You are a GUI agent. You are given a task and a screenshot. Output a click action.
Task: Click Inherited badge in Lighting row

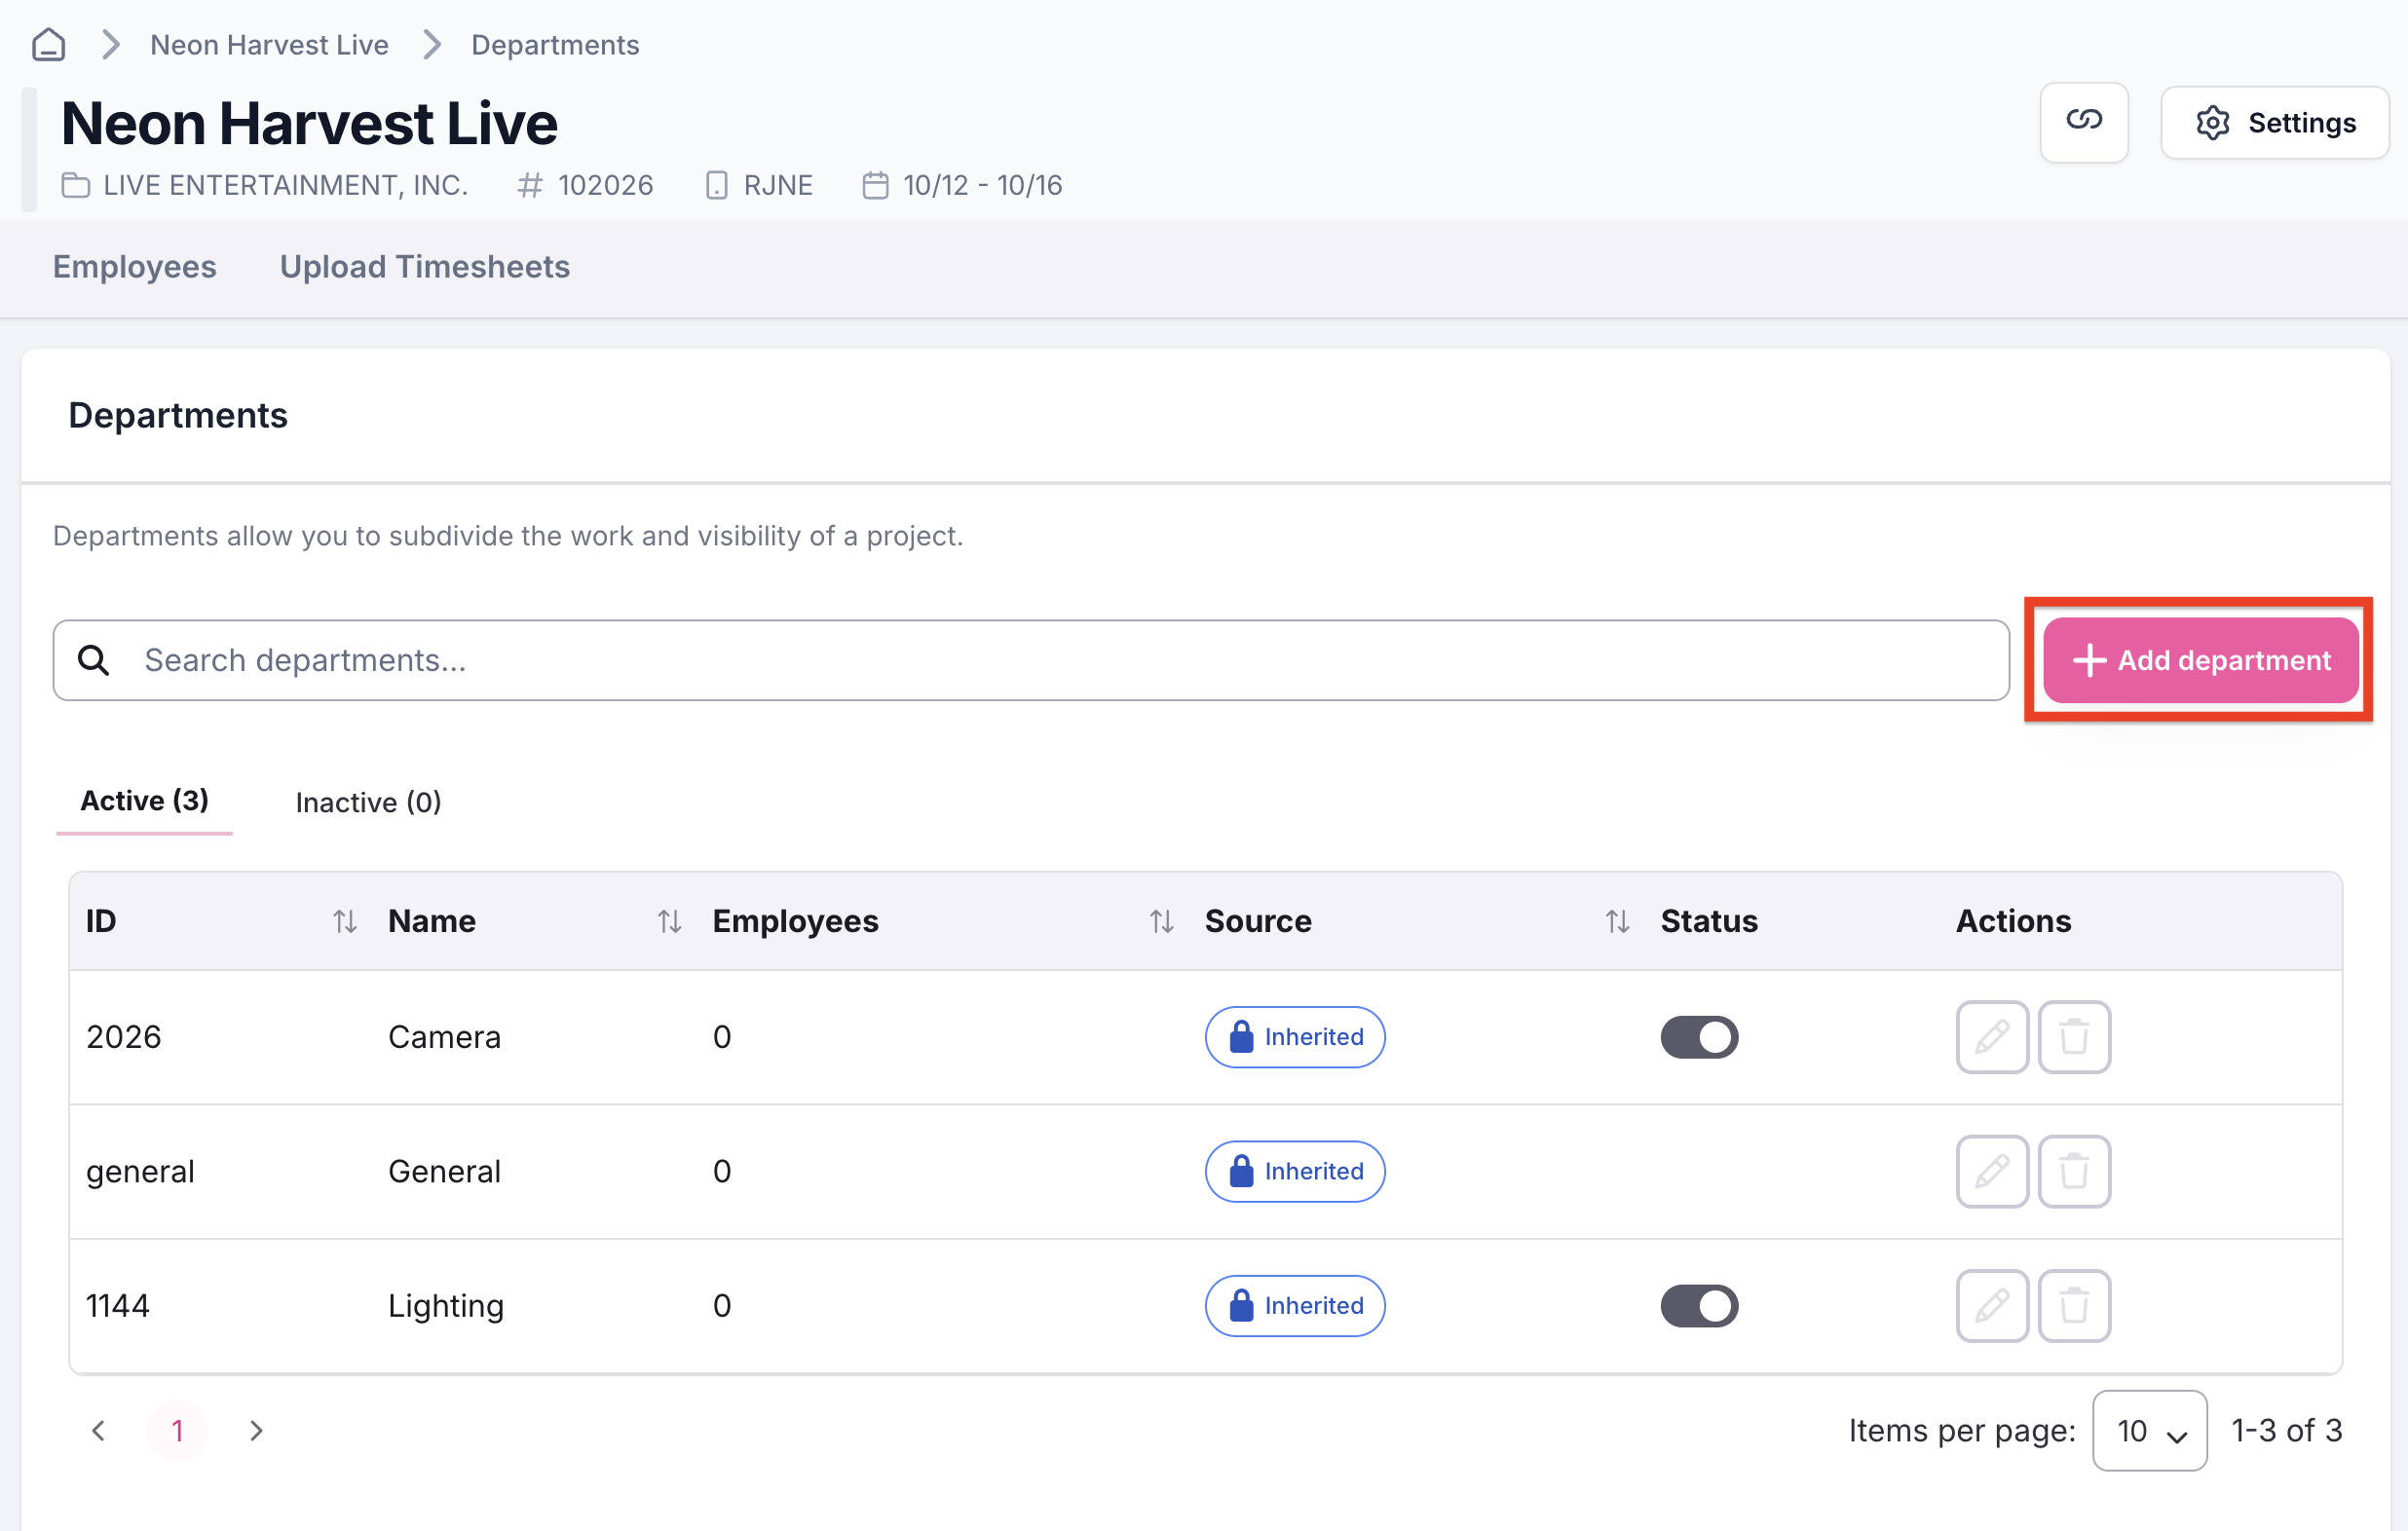(1295, 1306)
